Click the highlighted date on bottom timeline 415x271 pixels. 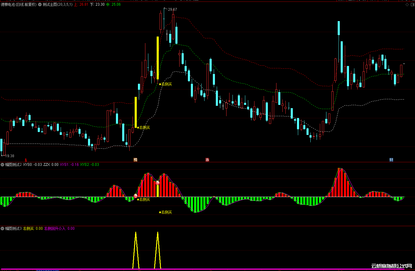[48, 270]
